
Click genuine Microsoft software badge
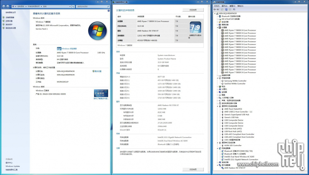[101, 93]
